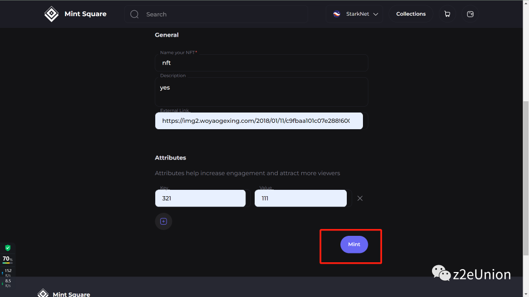Viewport: 529px width, 297px height.
Task: Click the Name your NFT field
Action: 261,63
